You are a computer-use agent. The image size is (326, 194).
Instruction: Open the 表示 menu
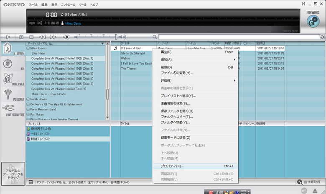click(x=54, y=5)
